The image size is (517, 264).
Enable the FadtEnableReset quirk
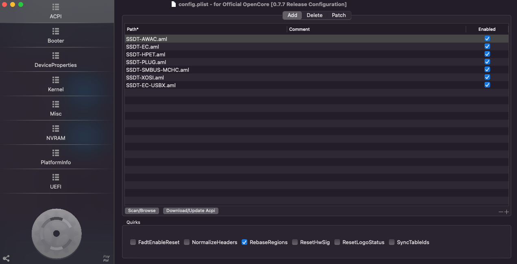pyautogui.click(x=133, y=242)
